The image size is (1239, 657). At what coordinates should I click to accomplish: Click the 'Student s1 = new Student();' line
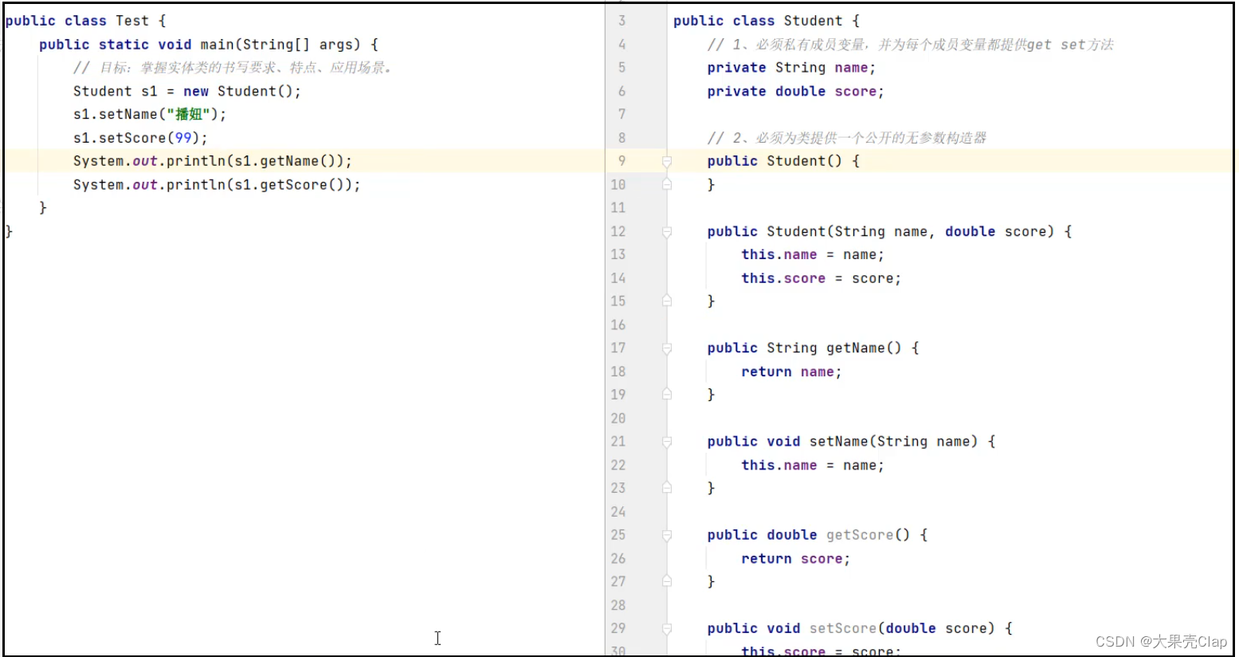[x=187, y=91]
